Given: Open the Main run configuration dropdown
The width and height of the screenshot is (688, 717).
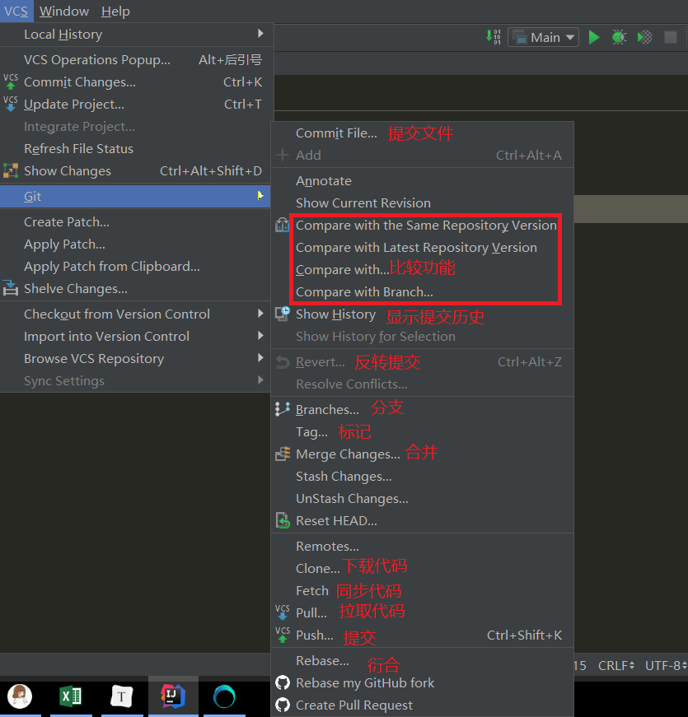Looking at the screenshot, I should pyautogui.click(x=544, y=37).
